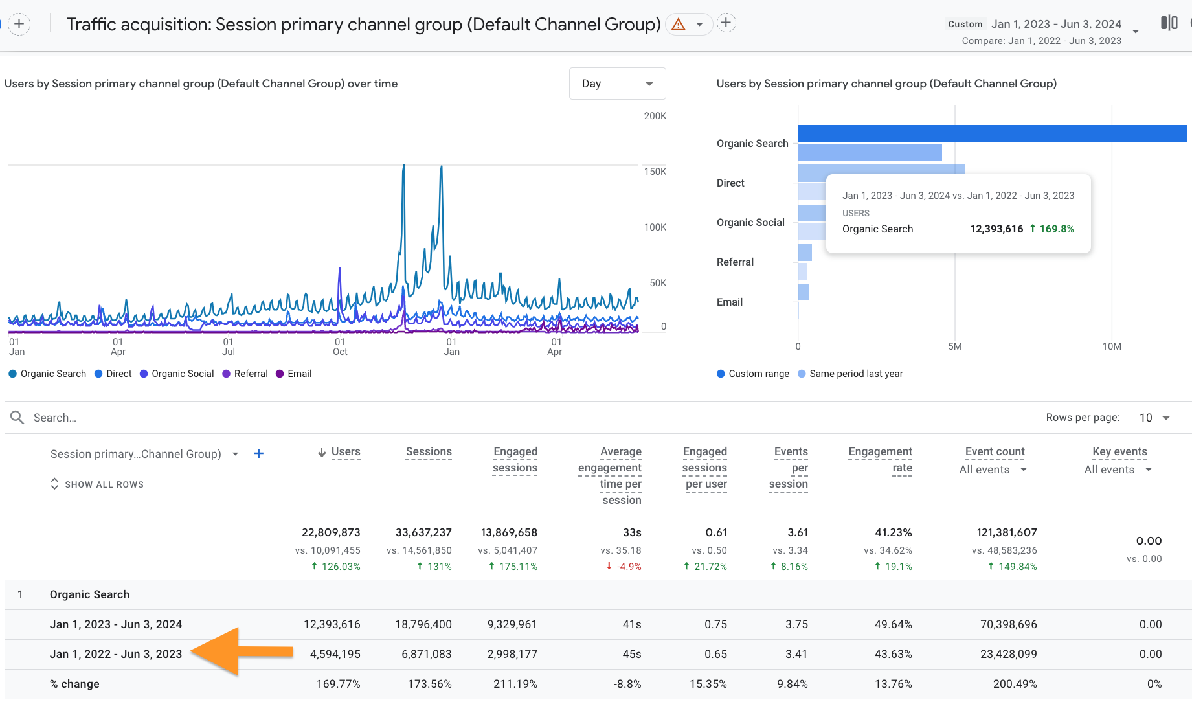Open the date range dropdown arrow

1136,32
